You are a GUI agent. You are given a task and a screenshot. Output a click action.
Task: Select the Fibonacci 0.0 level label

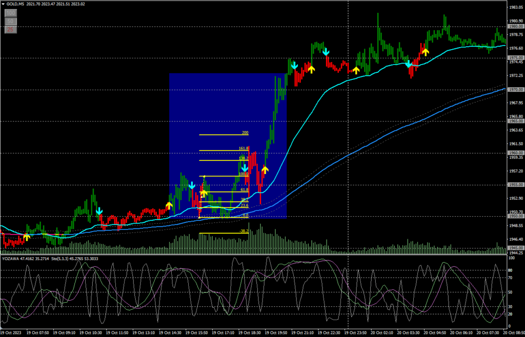[x=245, y=216]
